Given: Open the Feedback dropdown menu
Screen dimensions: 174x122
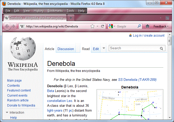Looking at the screenshot, I should point(161,26).
